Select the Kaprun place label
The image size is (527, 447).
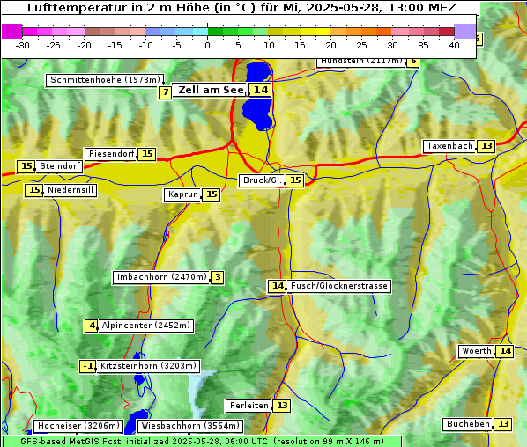pos(182,194)
